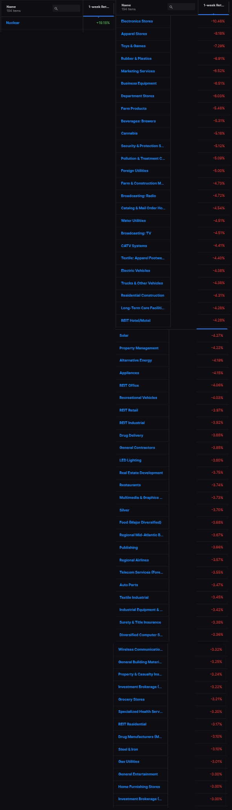Click the search input in the left table header
Screen dimensions: 232x810
tap(66, 8)
